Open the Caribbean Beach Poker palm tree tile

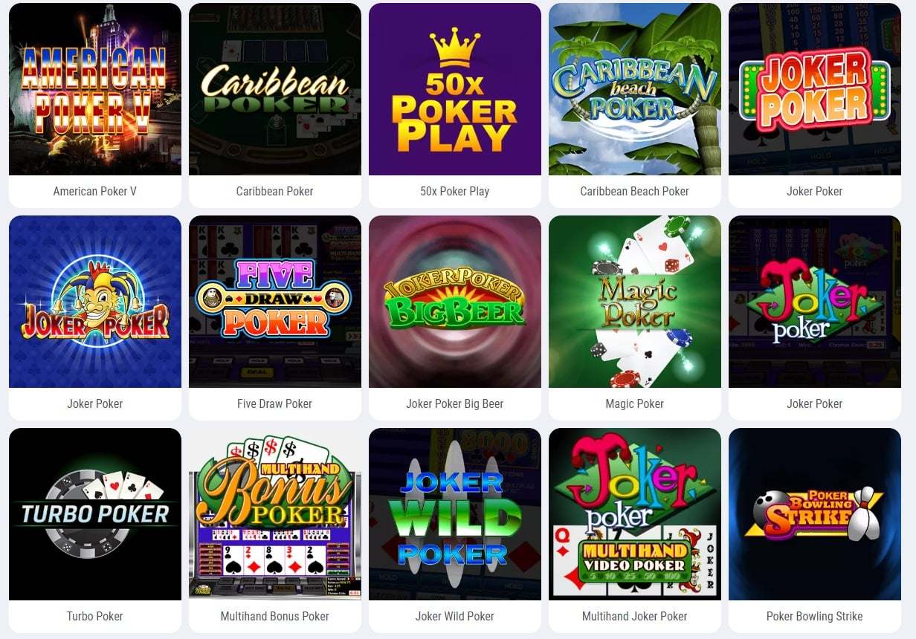coord(635,89)
